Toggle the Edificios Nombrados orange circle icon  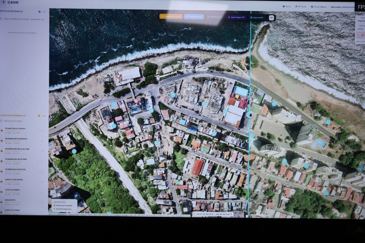39,116
